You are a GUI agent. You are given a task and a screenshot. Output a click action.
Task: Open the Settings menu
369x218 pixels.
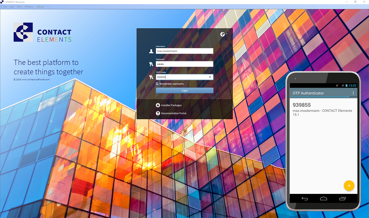[x=40, y=7]
